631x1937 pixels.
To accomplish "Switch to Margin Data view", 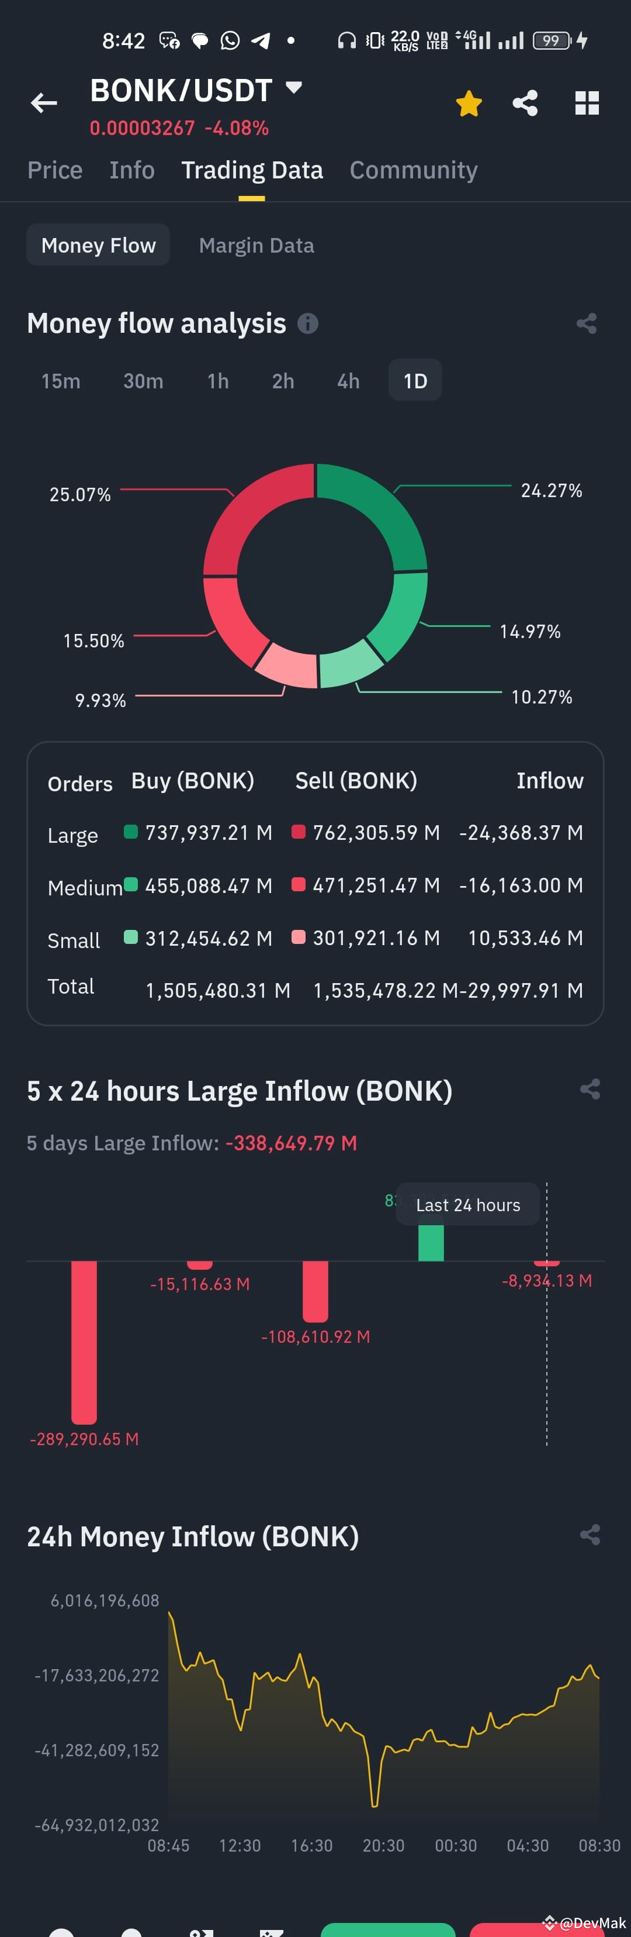I will tap(256, 244).
